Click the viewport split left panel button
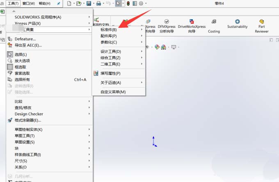Image resolution: width=279 pixels, height=182 pixels. [271, 40]
